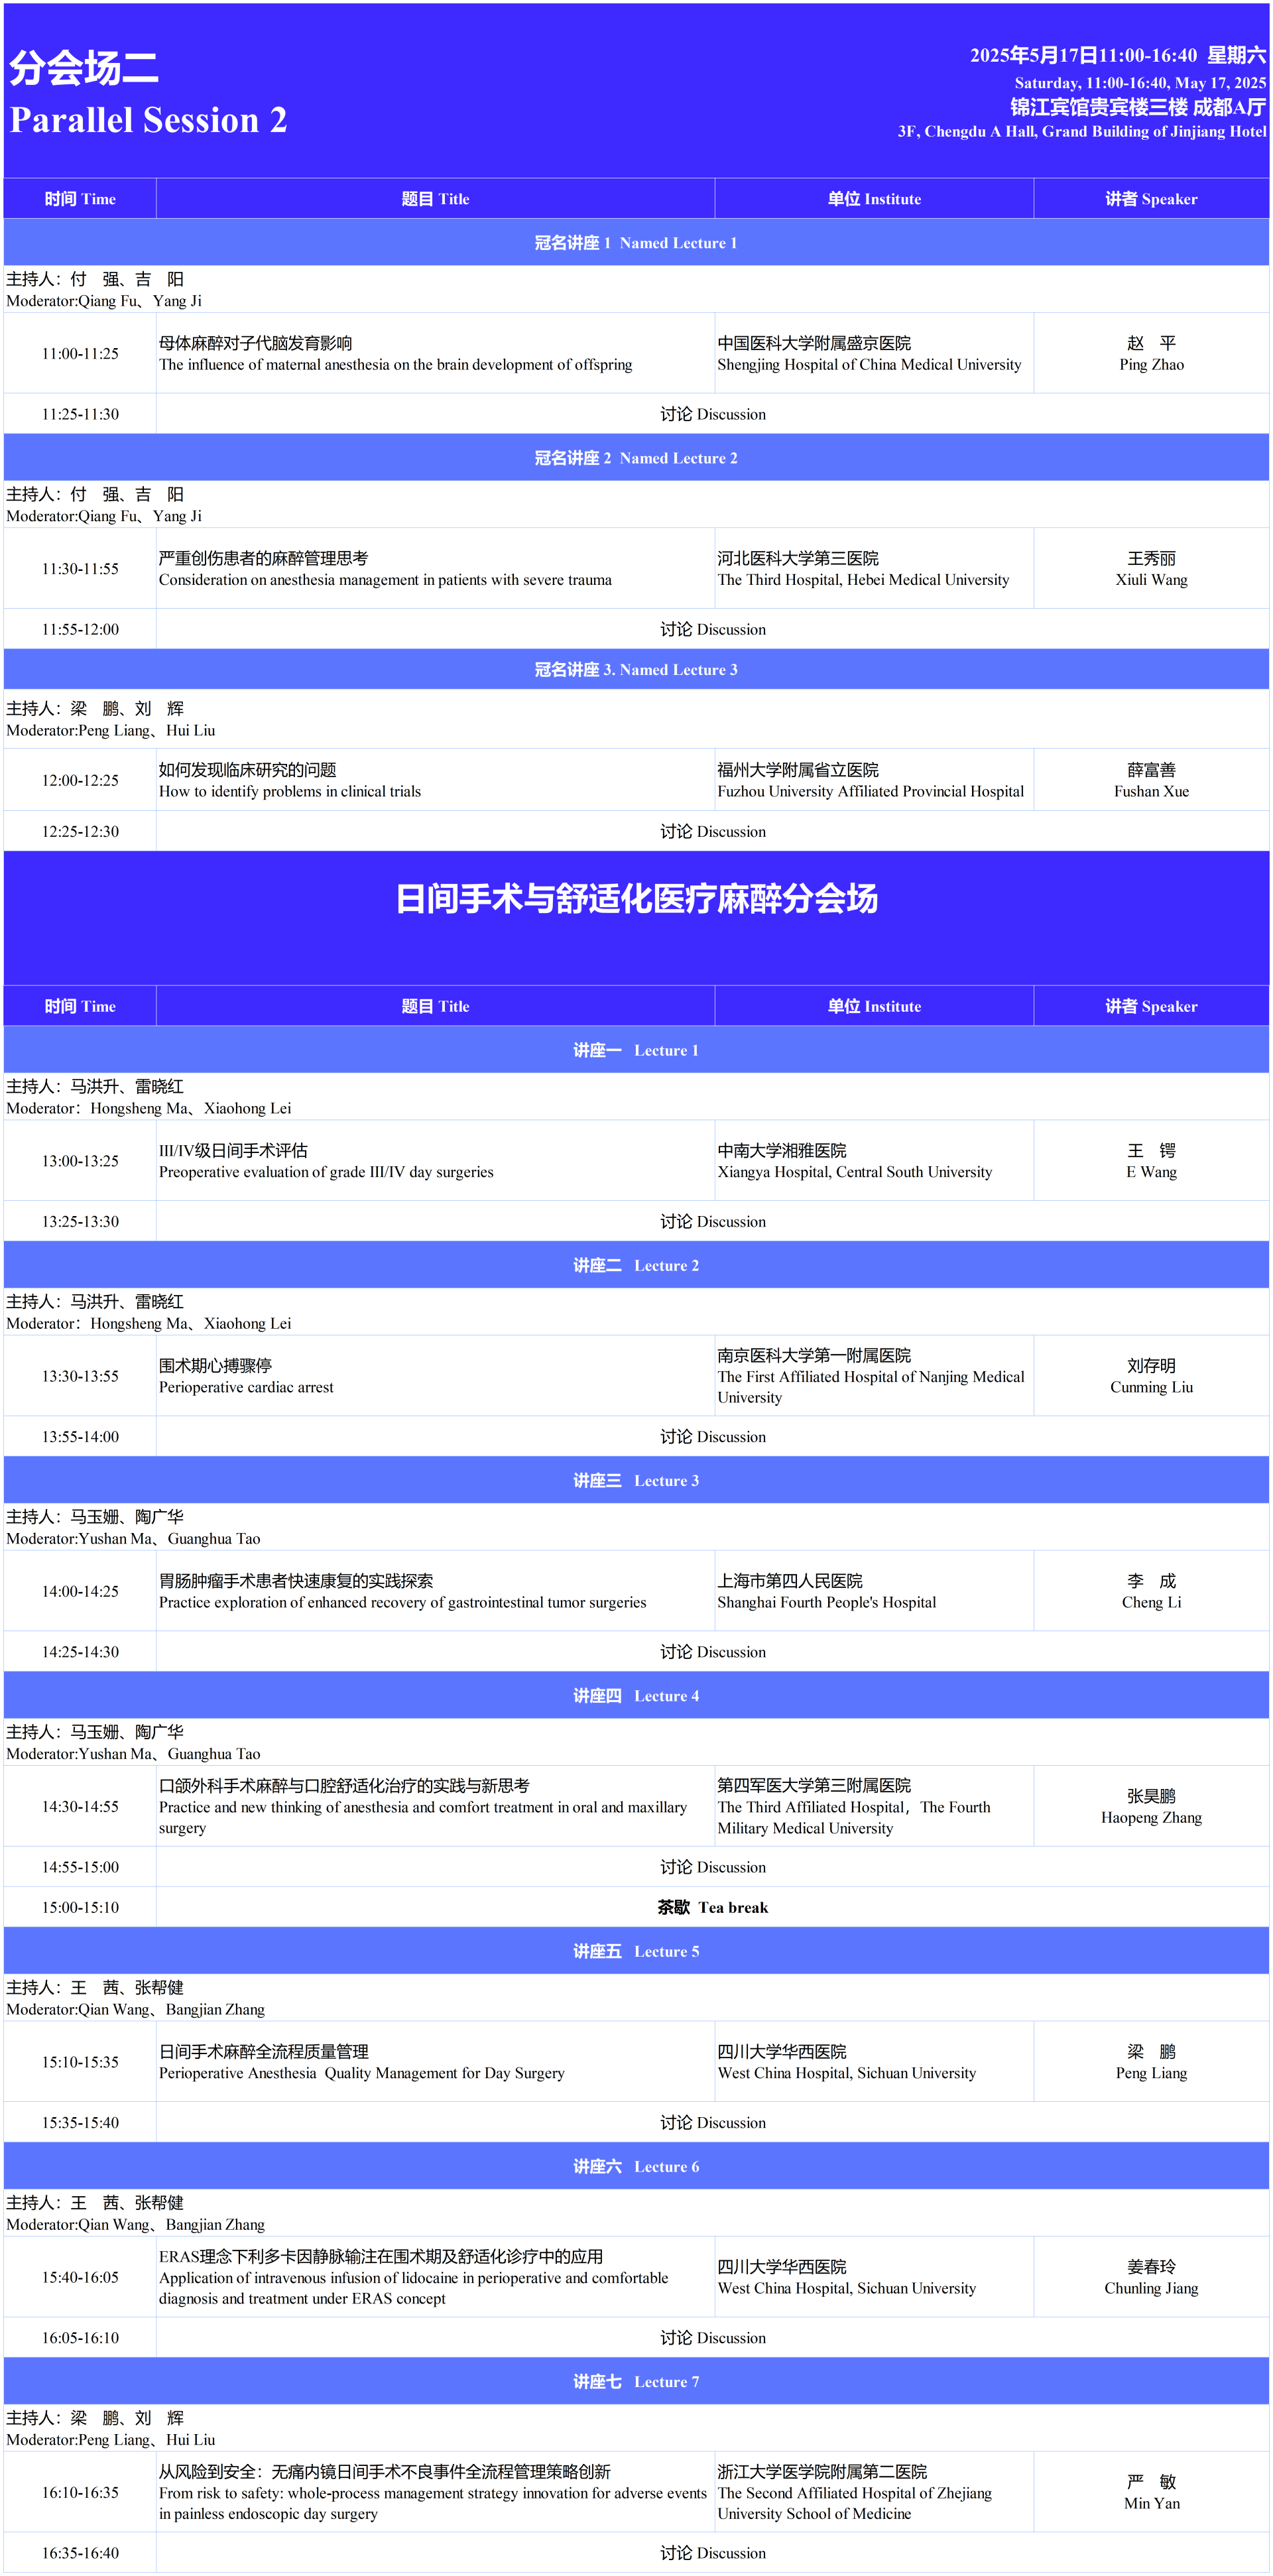Viewport: 1273px width, 2576px height.
Task: Click 'The Third Hospital, Hebei Medical University'
Action: pyautogui.click(x=863, y=580)
